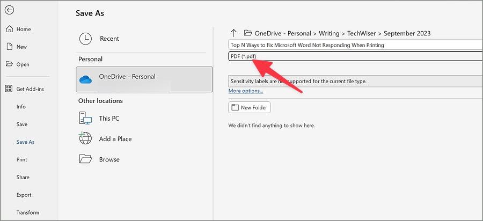Click 'We didn't find anything to show here'
483x221 pixels.
point(272,126)
